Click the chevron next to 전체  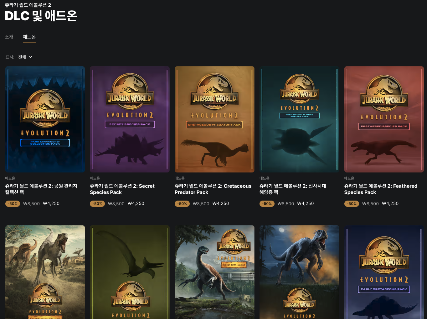point(30,57)
